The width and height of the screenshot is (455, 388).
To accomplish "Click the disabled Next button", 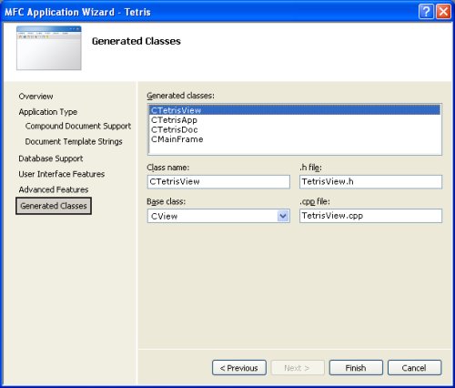I will click(298, 368).
